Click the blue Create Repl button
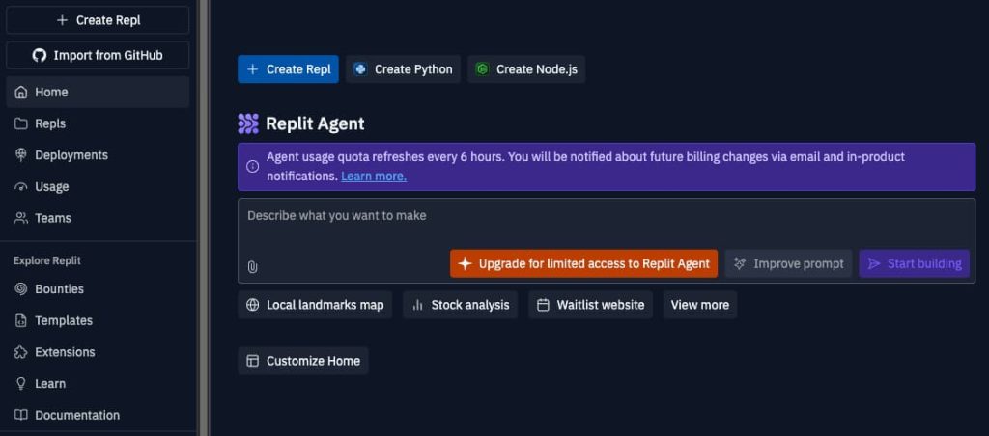Viewport: 989px width, 436px height. pyautogui.click(x=289, y=69)
